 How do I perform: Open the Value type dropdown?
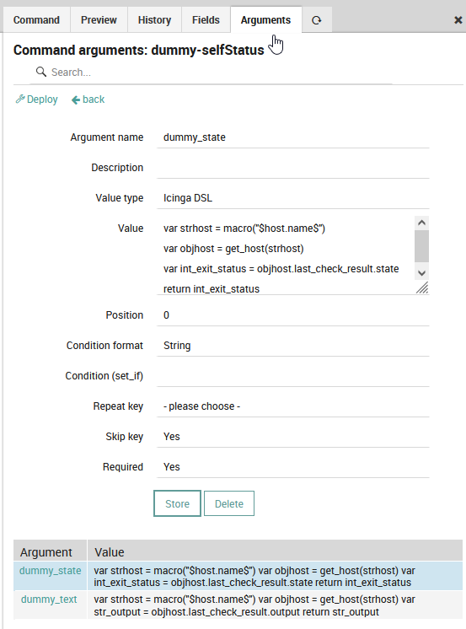click(292, 198)
